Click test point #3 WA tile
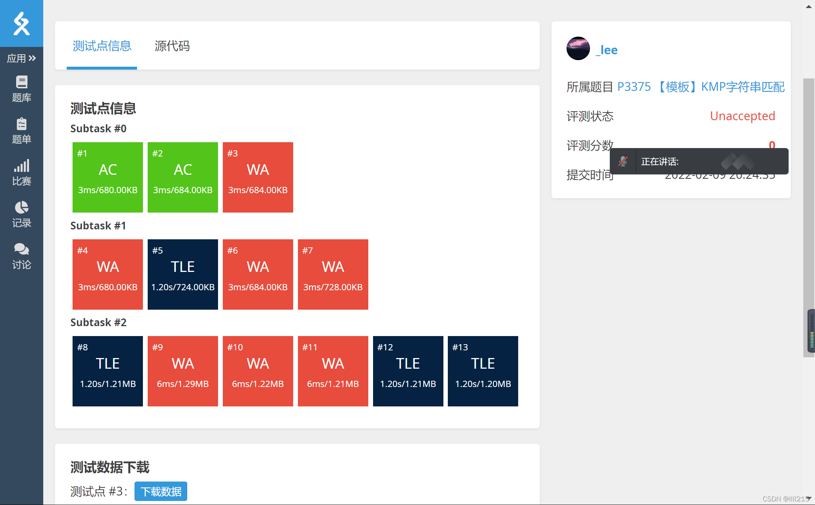The height and width of the screenshot is (505, 815). click(x=258, y=177)
